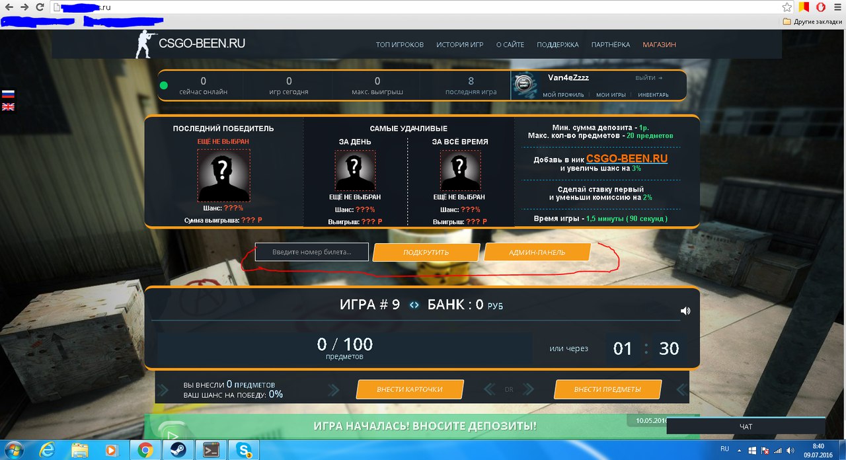Expand the ЧАТ panel
Viewport: 846px width, 460px height.
tap(746, 427)
